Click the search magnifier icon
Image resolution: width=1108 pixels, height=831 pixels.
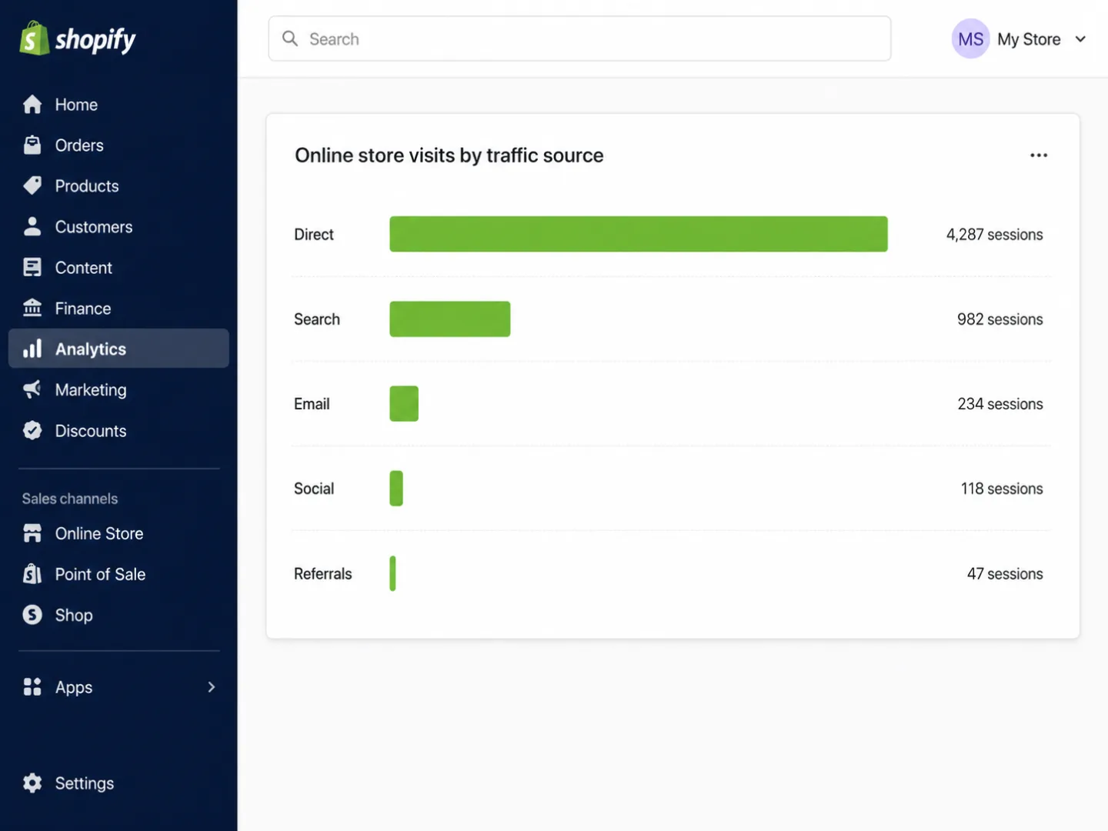point(290,38)
